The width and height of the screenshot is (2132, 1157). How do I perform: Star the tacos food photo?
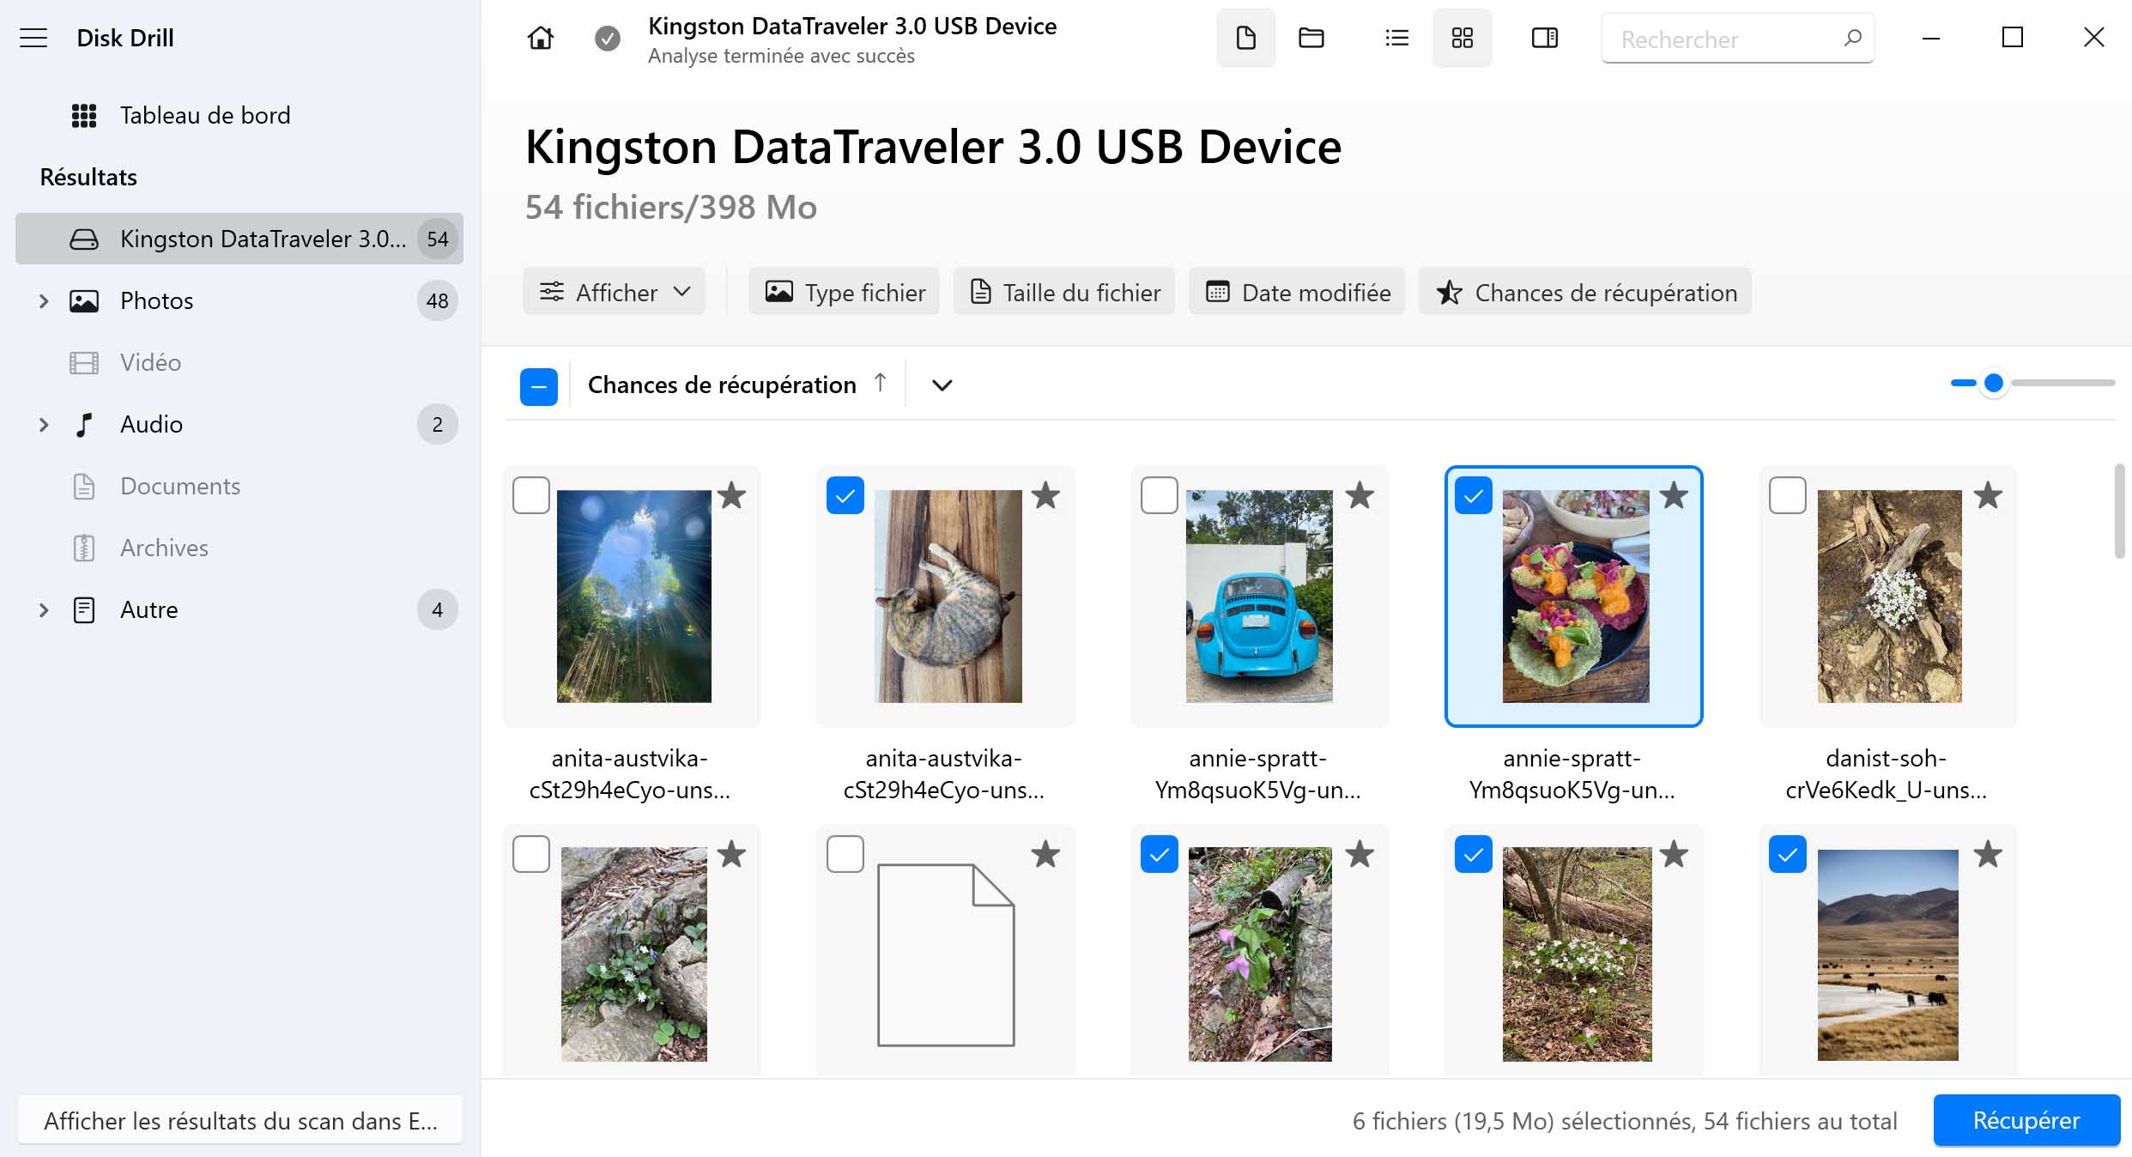tap(1674, 495)
